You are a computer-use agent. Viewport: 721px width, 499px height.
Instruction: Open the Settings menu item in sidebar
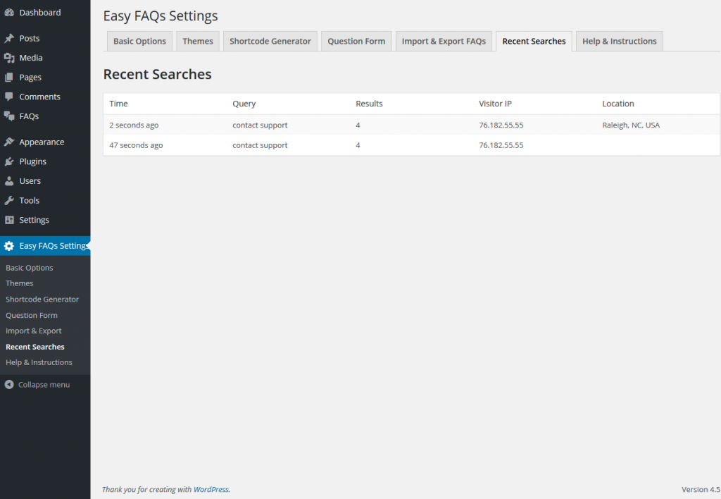coord(34,220)
